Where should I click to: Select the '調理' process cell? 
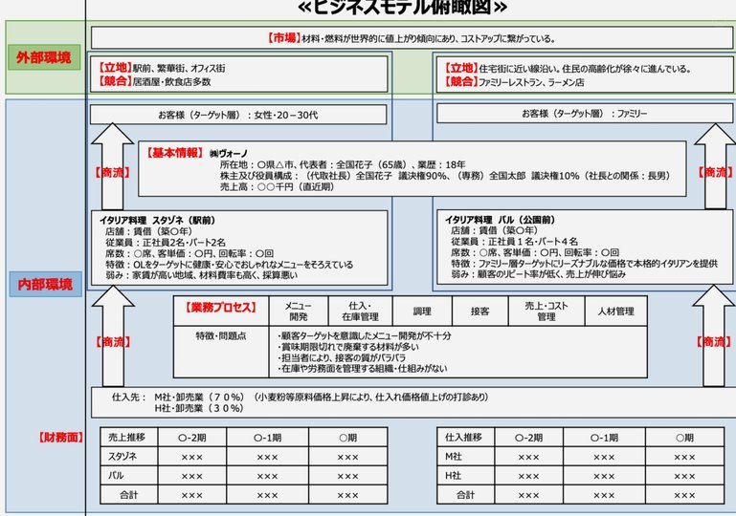422,311
